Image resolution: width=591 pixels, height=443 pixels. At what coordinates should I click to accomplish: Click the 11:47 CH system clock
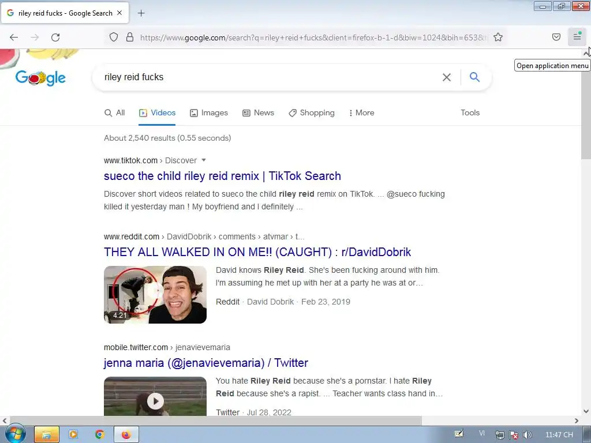pyautogui.click(x=559, y=435)
